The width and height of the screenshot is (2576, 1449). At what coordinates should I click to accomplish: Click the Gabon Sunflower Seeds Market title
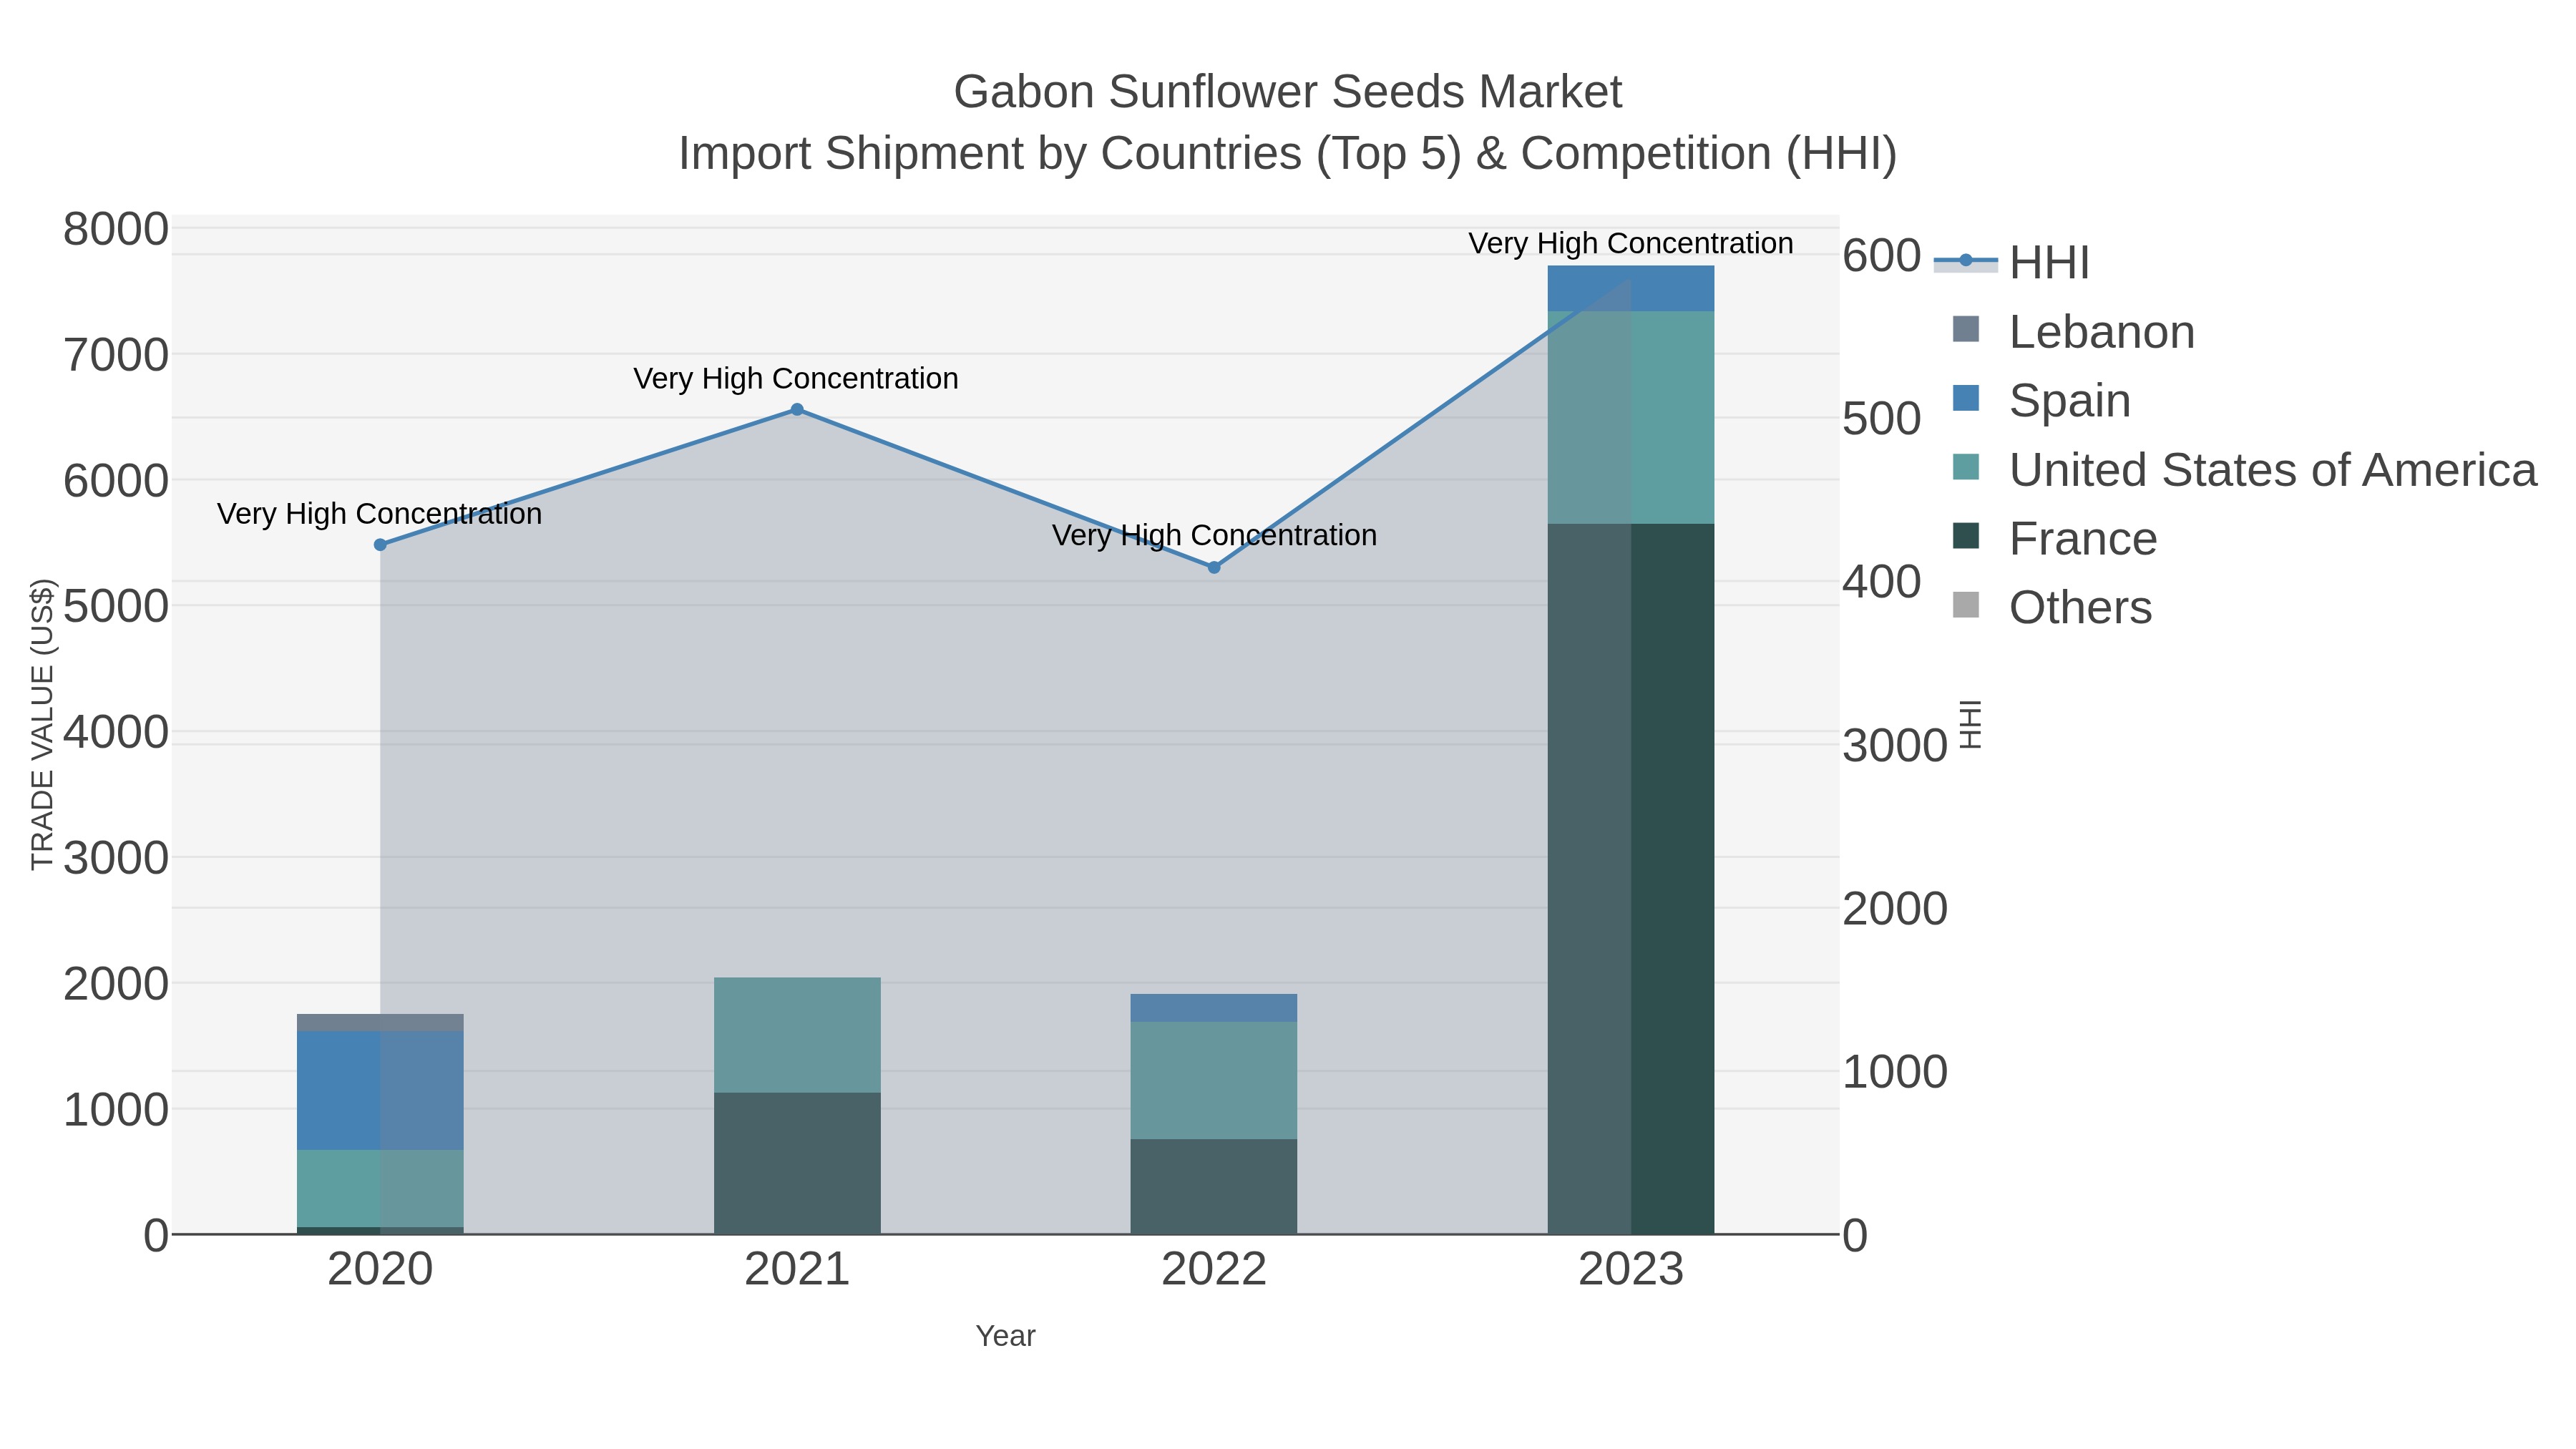(1287, 92)
